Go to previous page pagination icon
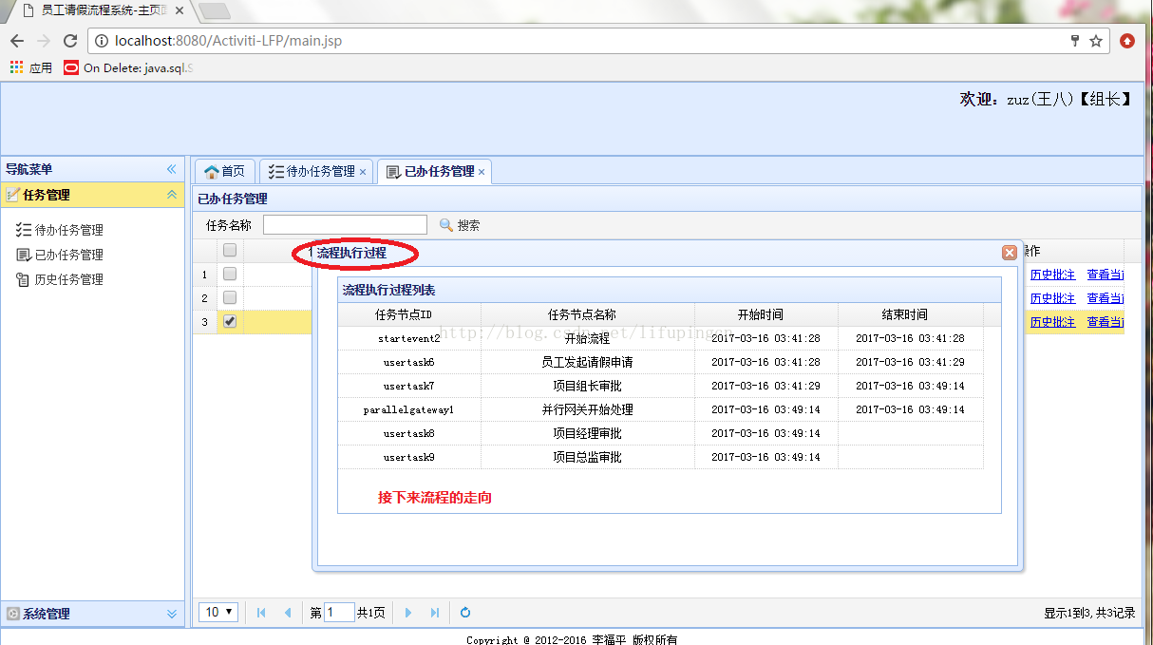This screenshot has width=1153, height=645. [x=287, y=613]
